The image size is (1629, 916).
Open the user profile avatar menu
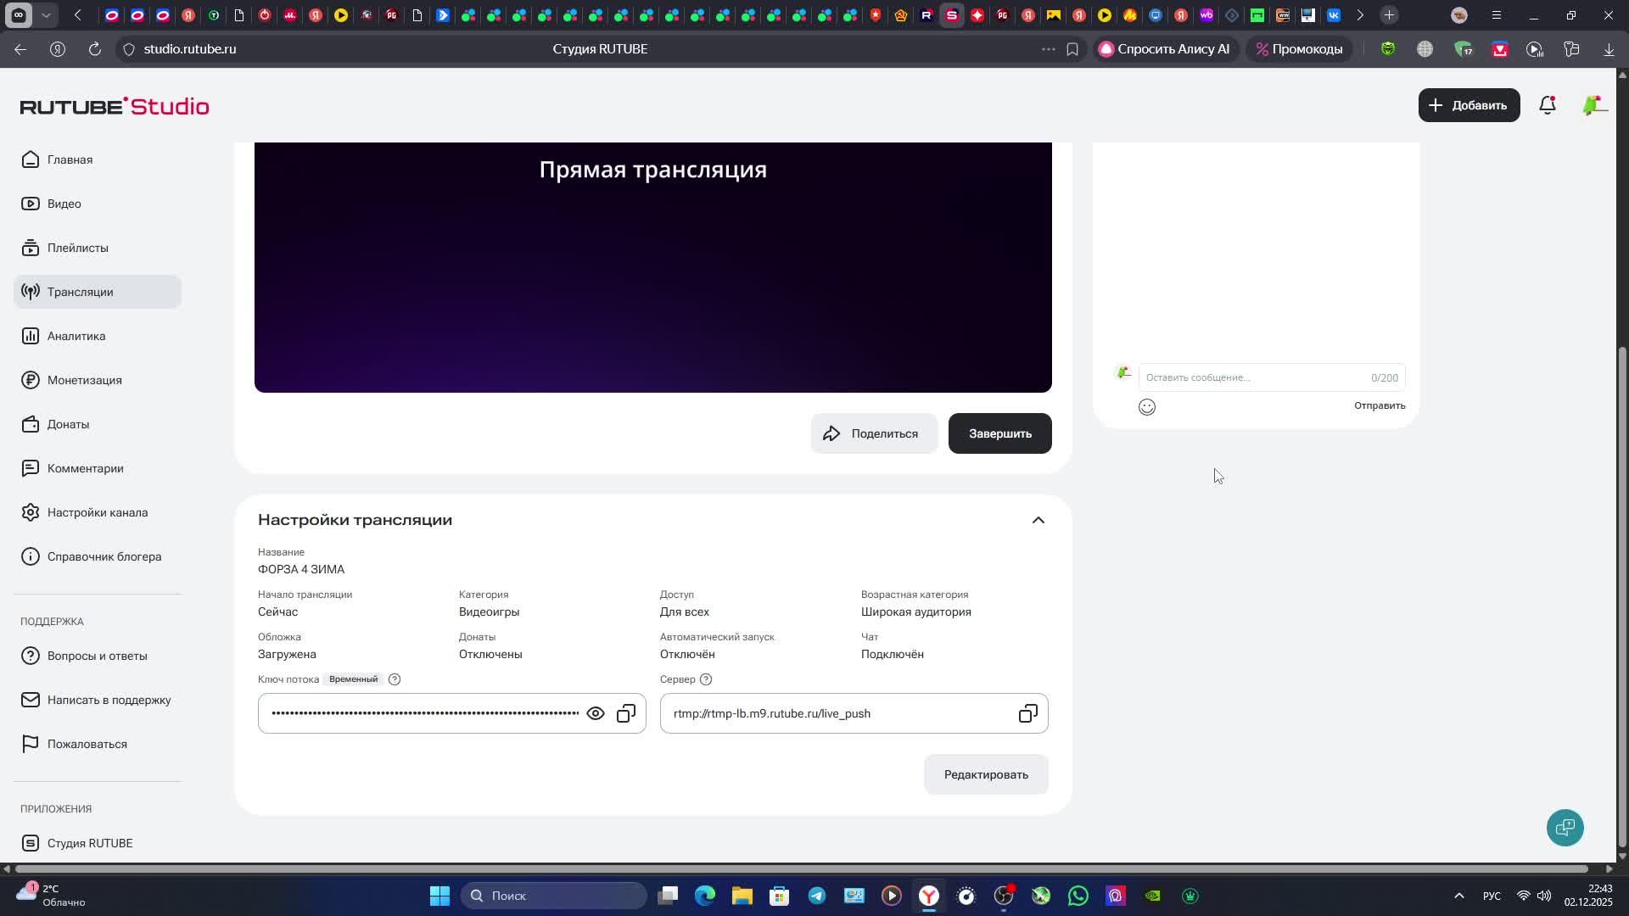tap(1593, 105)
